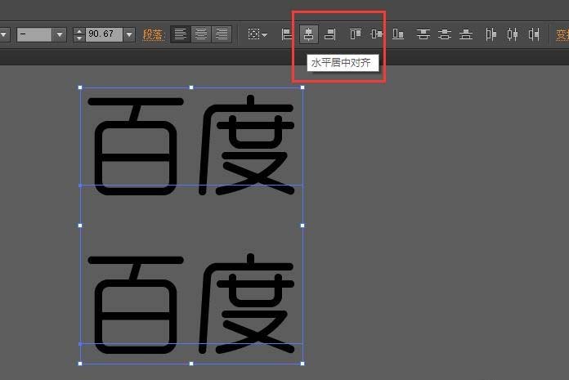Click top-left selection handle of bounding box
Image resolution: width=569 pixels, height=380 pixels.
pyautogui.click(x=80, y=87)
